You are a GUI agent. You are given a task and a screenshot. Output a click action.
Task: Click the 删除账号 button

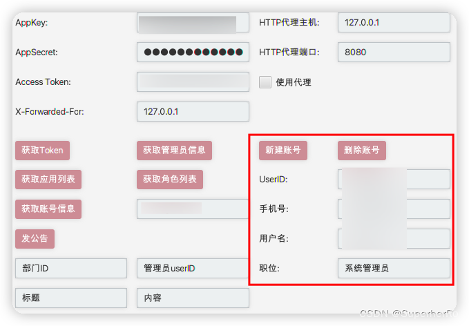coord(362,151)
